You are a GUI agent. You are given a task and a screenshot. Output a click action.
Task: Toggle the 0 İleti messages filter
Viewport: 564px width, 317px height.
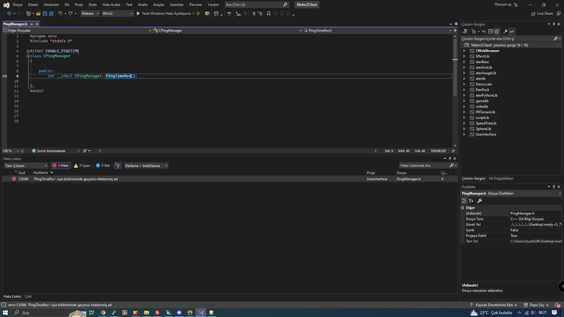click(103, 166)
